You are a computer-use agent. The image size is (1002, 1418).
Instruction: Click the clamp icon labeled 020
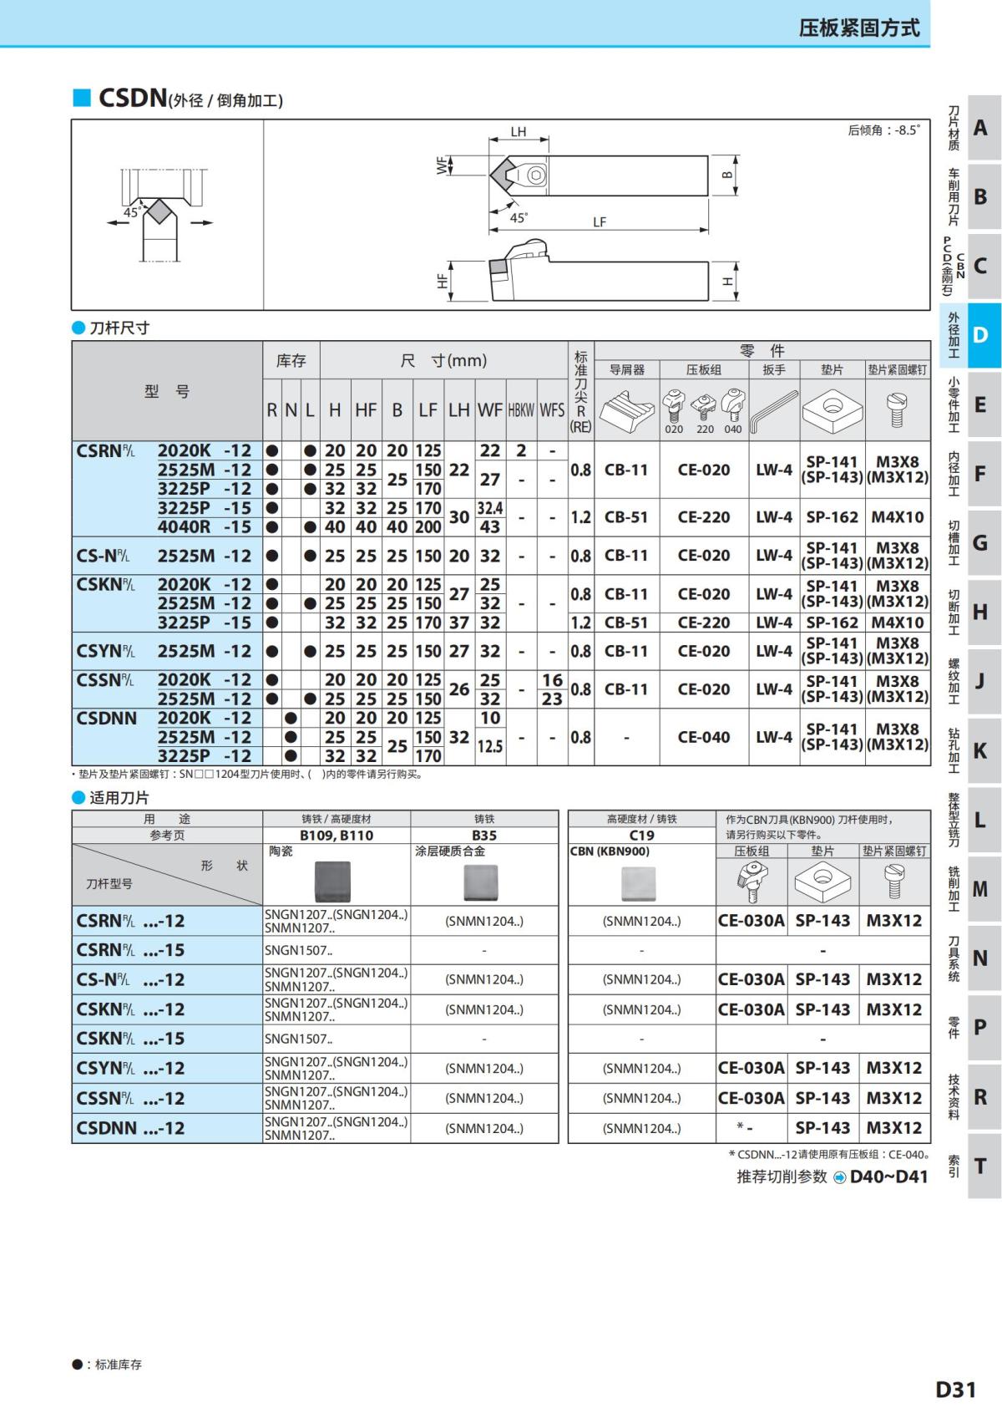click(674, 407)
